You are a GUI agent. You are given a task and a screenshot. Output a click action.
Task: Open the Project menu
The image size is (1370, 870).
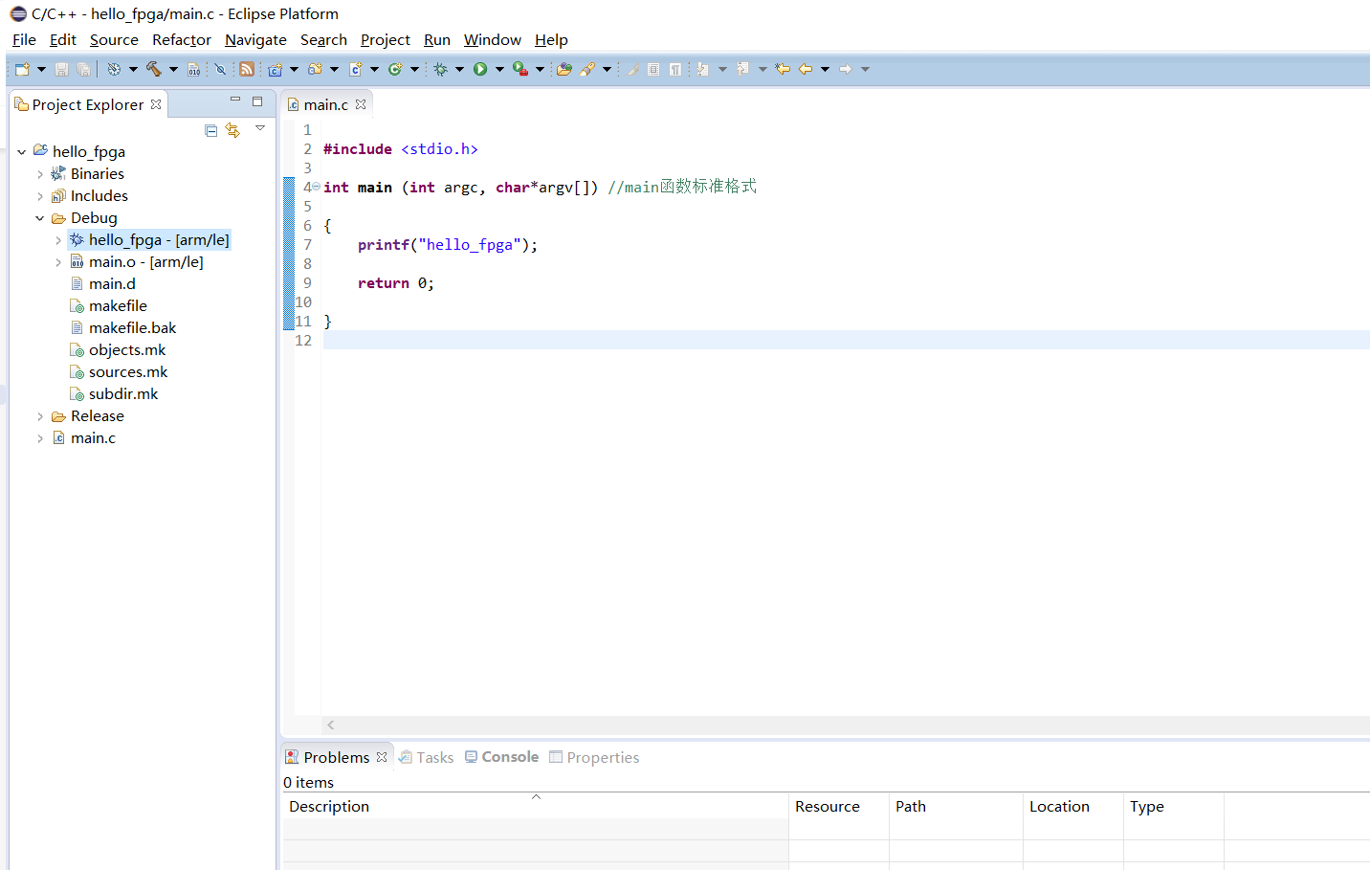click(x=385, y=39)
